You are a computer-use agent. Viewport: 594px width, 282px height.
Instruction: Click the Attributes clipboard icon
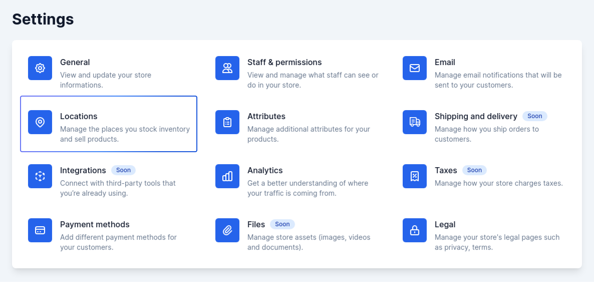[x=227, y=122]
